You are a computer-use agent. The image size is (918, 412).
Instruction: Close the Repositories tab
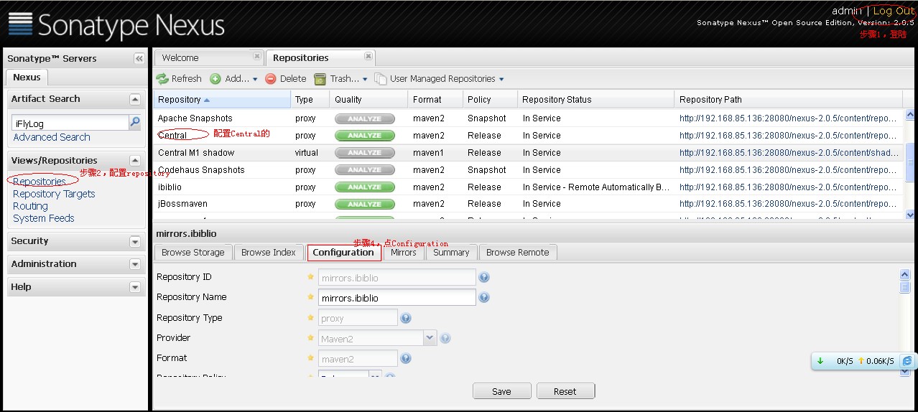tap(368, 56)
